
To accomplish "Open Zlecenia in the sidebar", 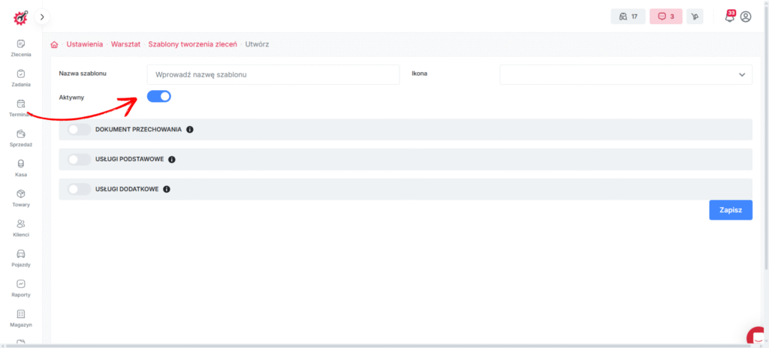I will [20, 47].
